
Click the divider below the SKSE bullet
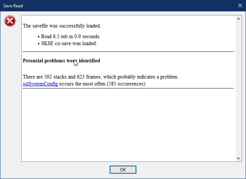(128, 51)
